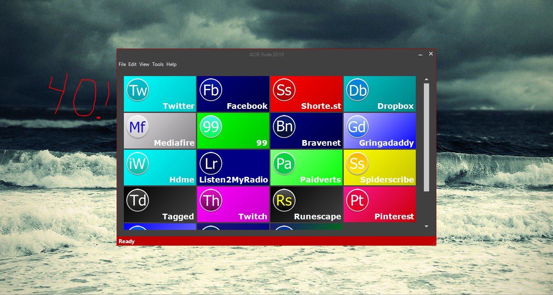Click the scroll down arrow

point(426,227)
